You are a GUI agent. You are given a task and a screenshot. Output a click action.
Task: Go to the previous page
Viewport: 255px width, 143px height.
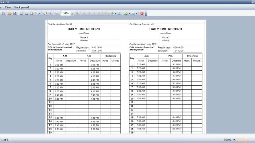tap(89, 14)
